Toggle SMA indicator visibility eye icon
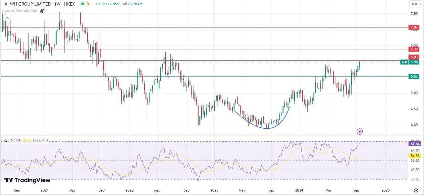Screen dimensions: 424x195 point(42,11)
